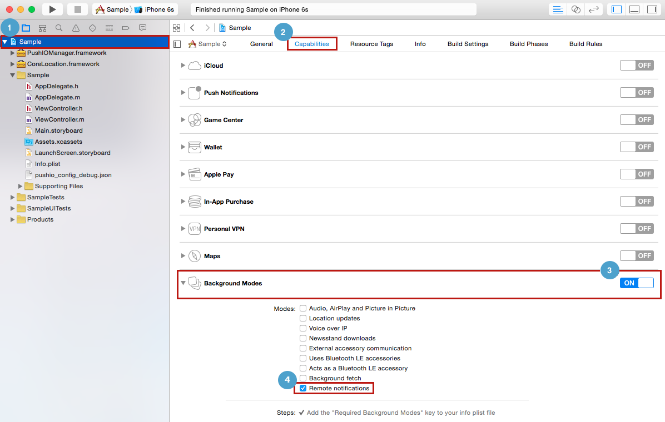665x422 pixels.
Task: Run the app with the Play button
Action: (x=53, y=9)
